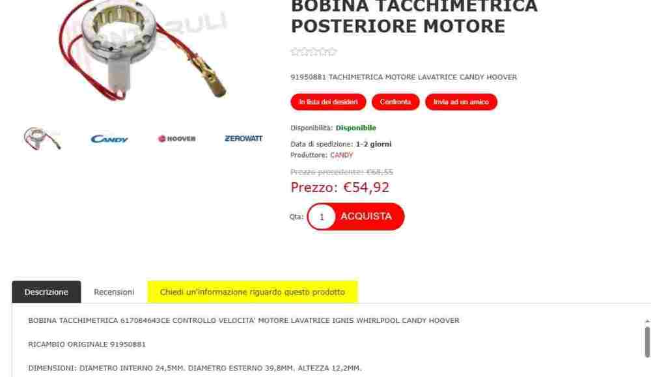Switch to the Descrizione tab
The width and height of the screenshot is (651, 377).
[x=46, y=292]
